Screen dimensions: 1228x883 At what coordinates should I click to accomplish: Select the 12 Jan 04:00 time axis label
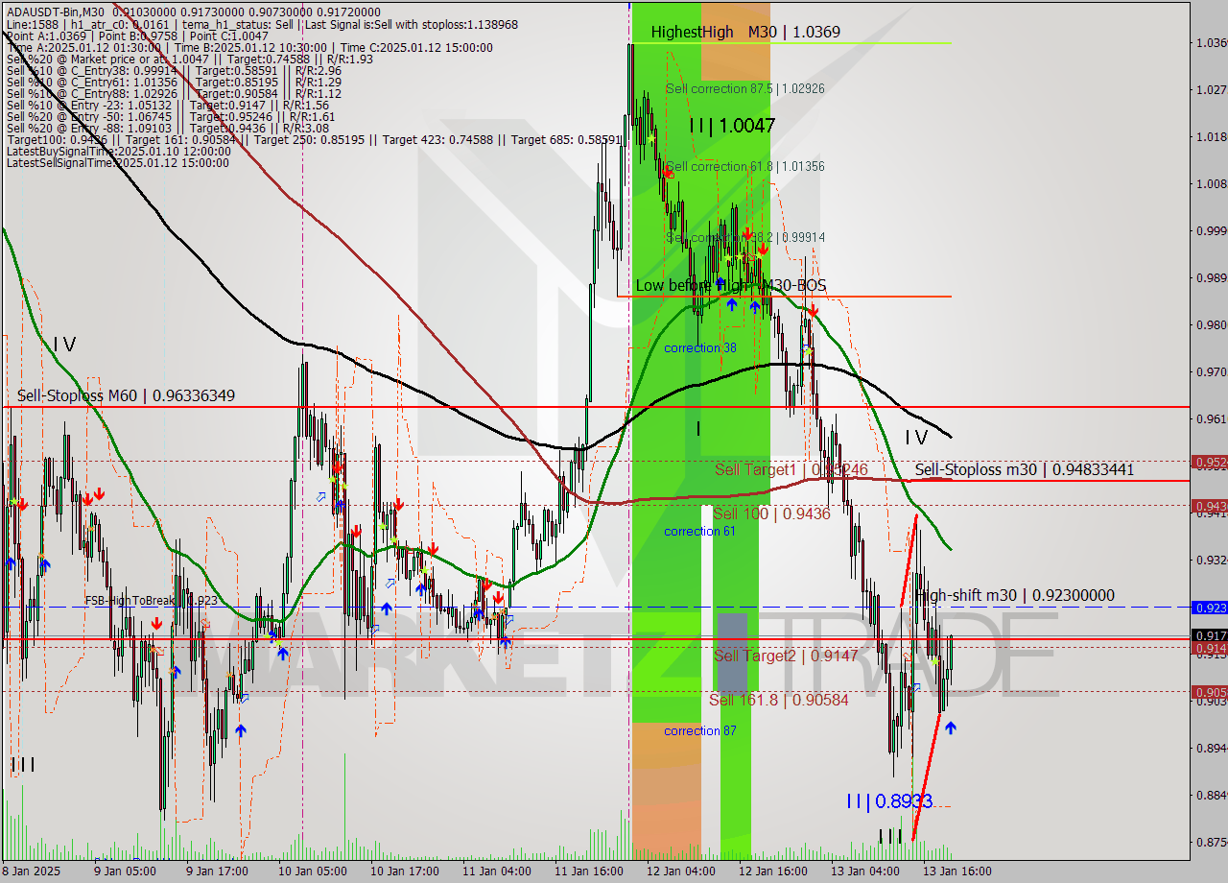tap(680, 871)
